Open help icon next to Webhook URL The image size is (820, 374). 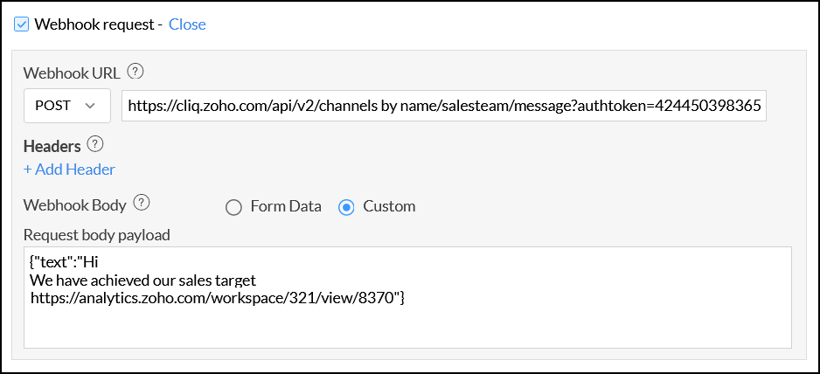[136, 72]
